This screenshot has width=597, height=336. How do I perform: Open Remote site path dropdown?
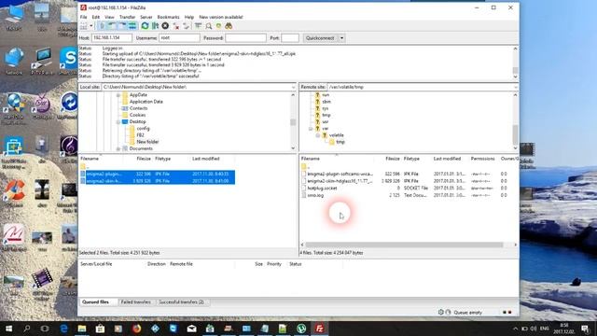515,87
